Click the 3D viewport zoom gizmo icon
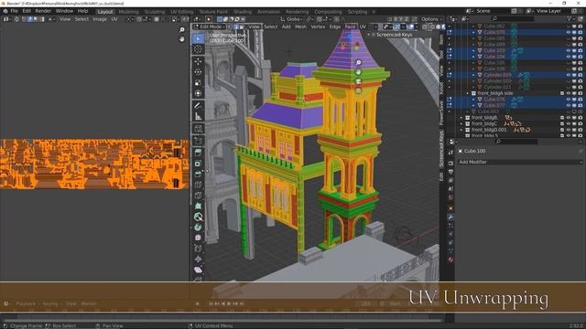 click(x=358, y=63)
